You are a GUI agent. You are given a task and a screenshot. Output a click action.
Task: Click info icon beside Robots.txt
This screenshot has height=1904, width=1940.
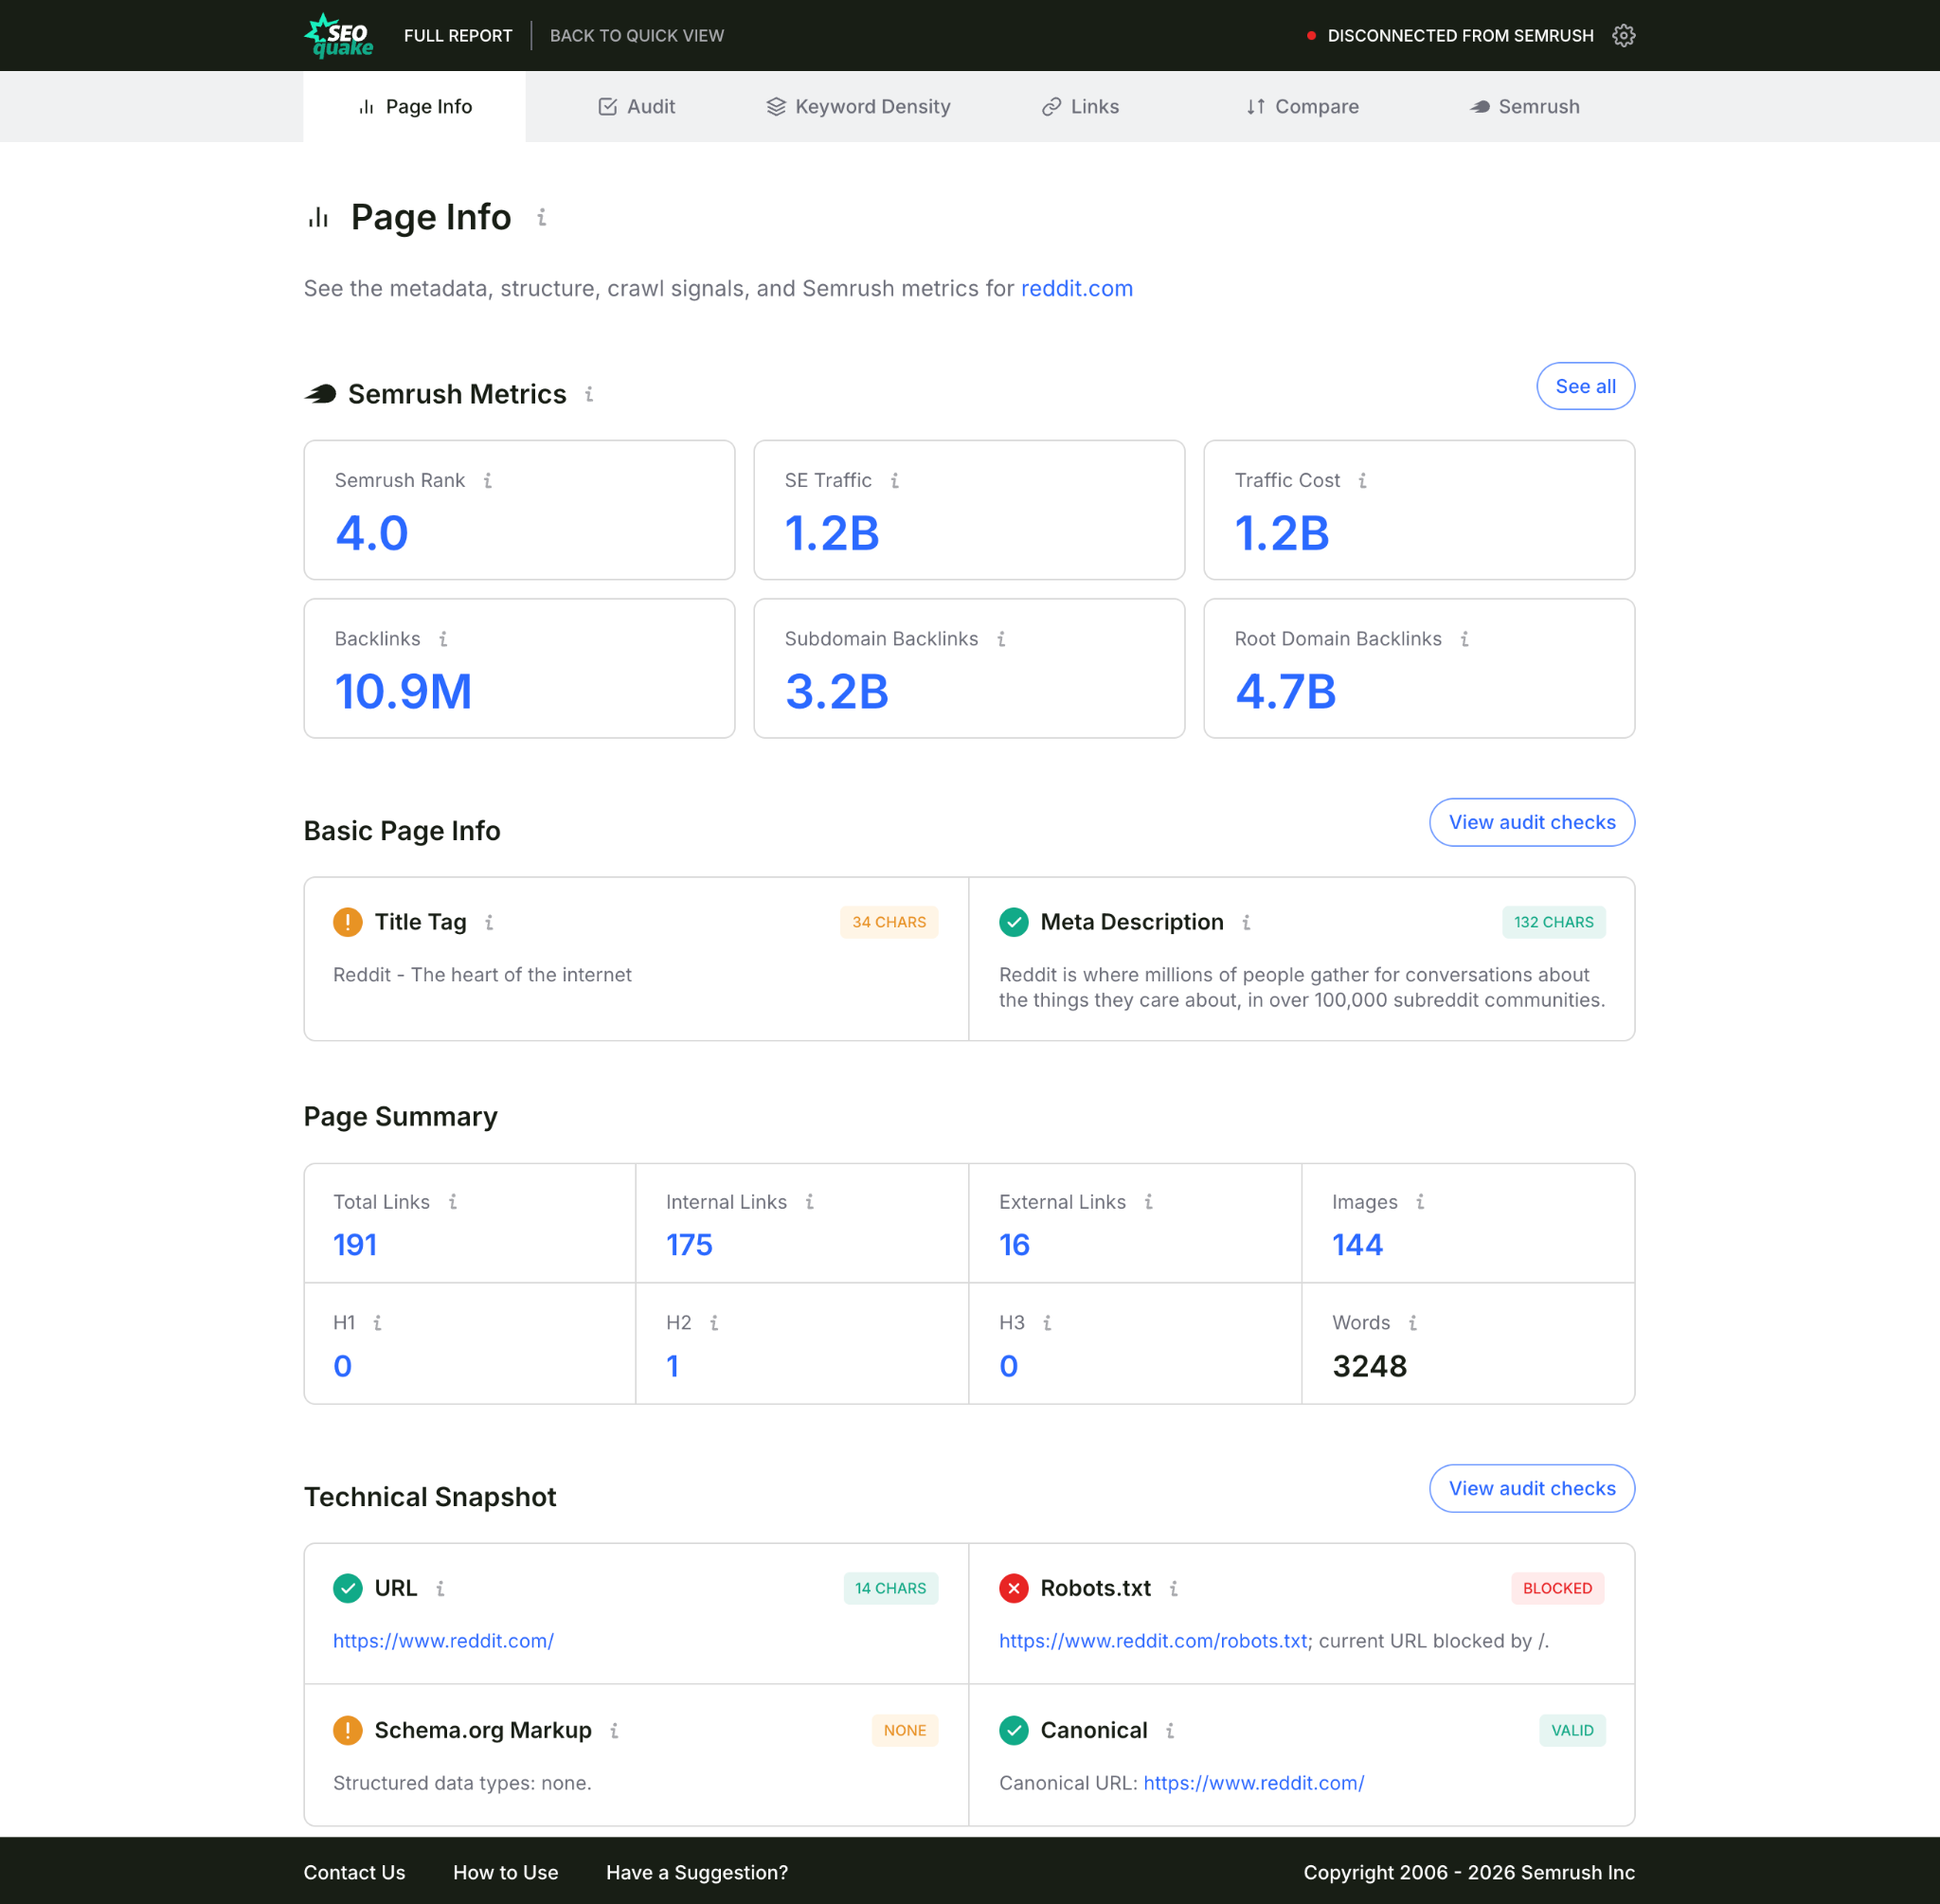click(x=1174, y=1588)
